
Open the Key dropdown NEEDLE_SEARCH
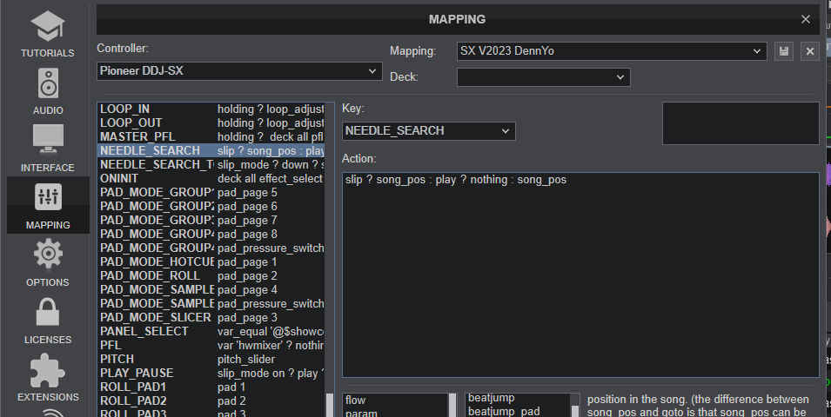coord(428,130)
